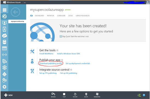The width and height of the screenshot is (150, 99).
Task: Click the New button with plus sign
Action: point(8,95)
